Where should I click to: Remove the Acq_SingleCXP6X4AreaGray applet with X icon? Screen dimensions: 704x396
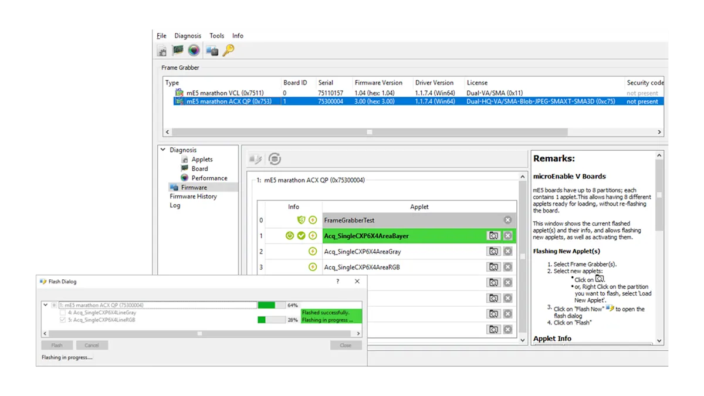tap(508, 252)
